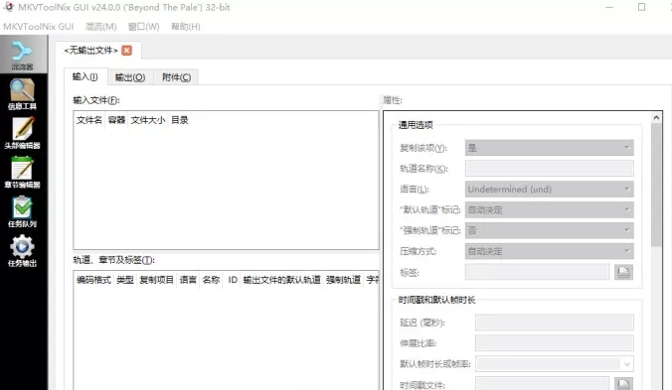Sort tracks by 输出文件的默认轨道 column header
The image size is (672, 390).
point(281,280)
